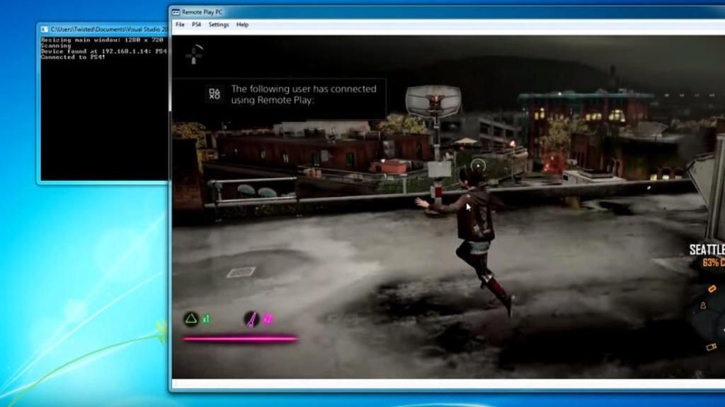Open the PS4 menu
Viewport: 725px width, 407px height.
coord(195,25)
